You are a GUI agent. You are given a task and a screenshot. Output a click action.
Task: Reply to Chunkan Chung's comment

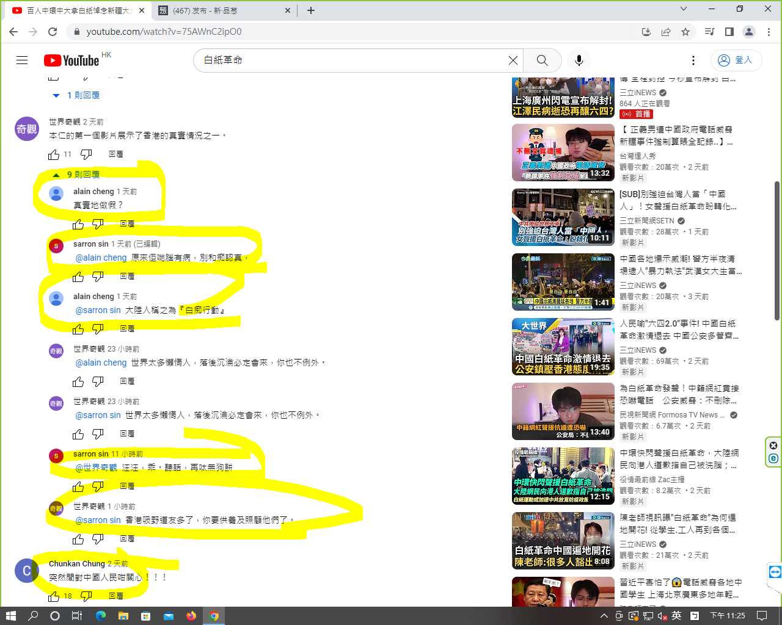click(116, 596)
